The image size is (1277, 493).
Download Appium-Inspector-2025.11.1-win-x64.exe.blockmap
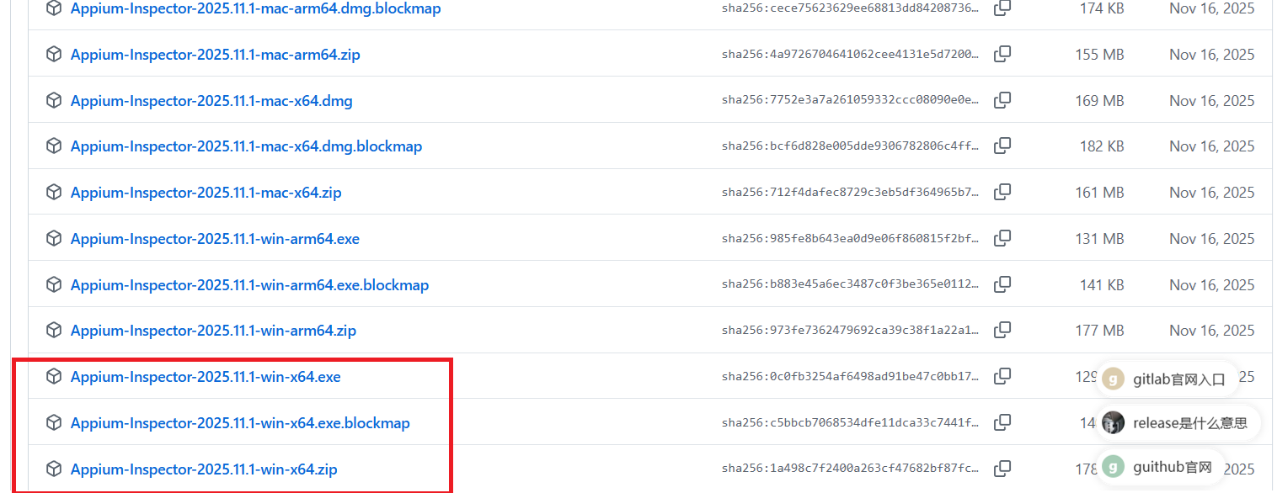click(x=240, y=422)
